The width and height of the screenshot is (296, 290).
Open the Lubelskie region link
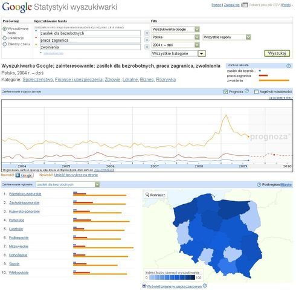16,229
